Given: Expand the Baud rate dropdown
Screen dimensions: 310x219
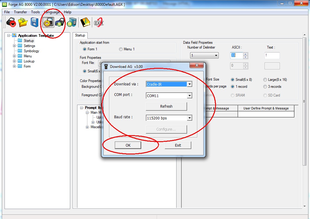Looking at the screenshot, I should 189,118.
